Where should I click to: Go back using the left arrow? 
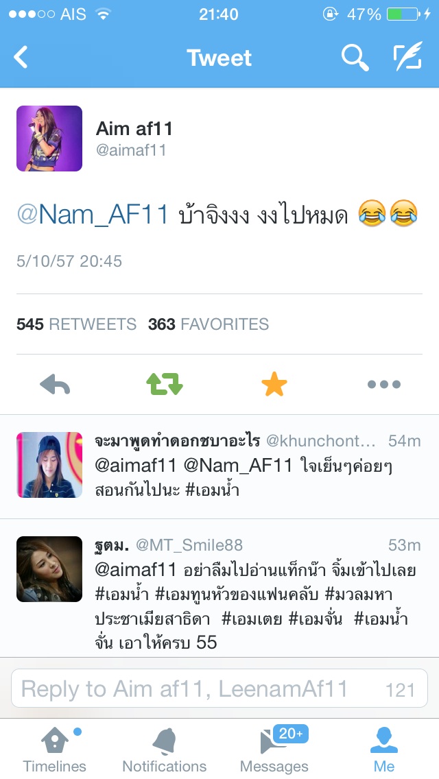[x=21, y=57]
